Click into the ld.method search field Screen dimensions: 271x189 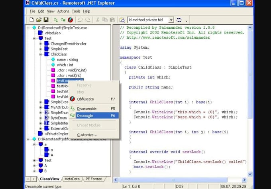click(148, 20)
